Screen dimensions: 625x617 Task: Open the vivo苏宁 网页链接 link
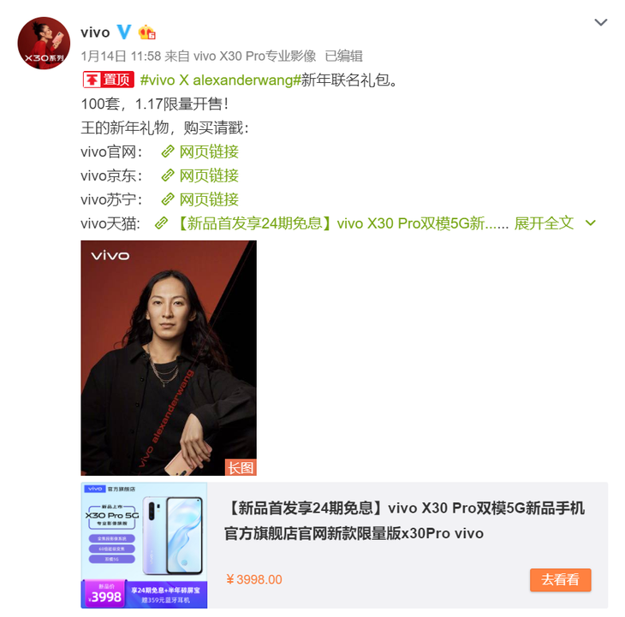209,199
